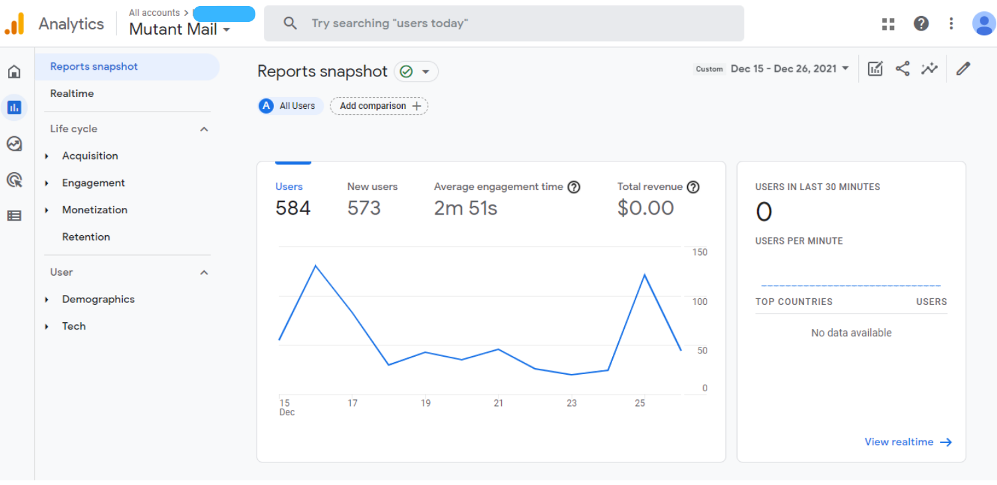Click help icon beside Average engagement time

tap(574, 187)
